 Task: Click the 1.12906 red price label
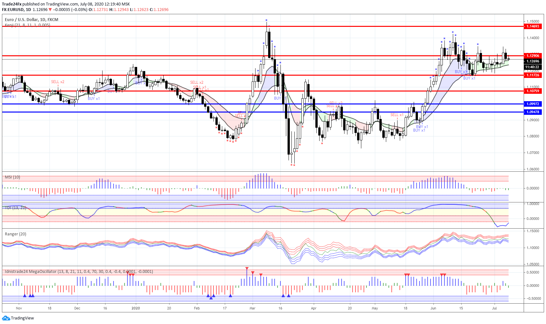(x=533, y=56)
